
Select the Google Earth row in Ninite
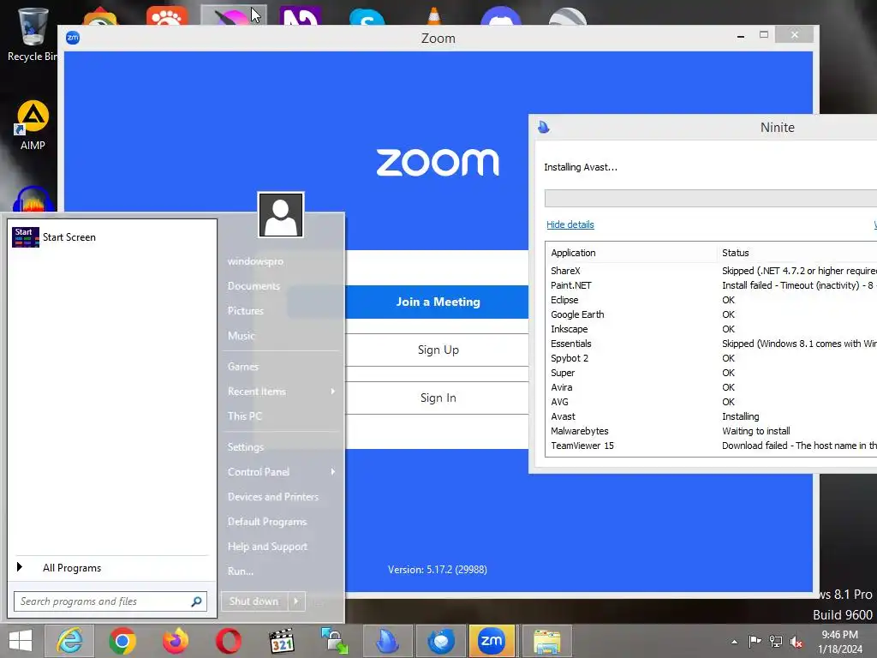[x=711, y=314]
